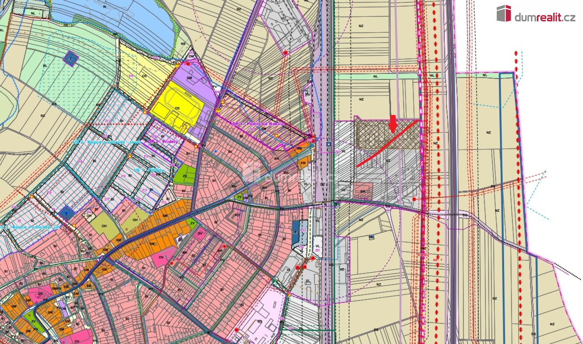
Task: Click the 'DP 2 - Přídely' purple label
Action: [x=163, y=141]
